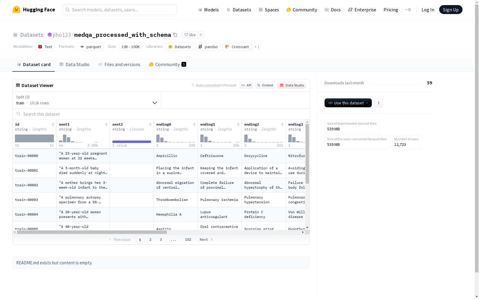Image resolution: width=479 pixels, height=299 pixels.
Task: Sort the sent1 column using its arrows
Action: [x=106, y=124]
